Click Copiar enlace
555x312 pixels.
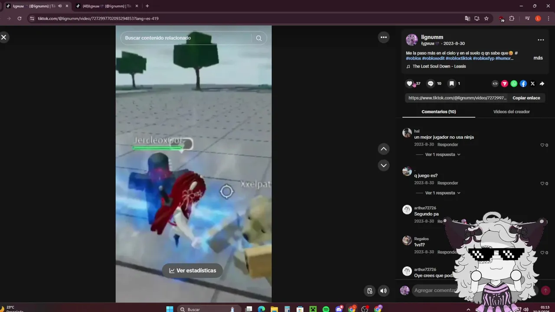[x=526, y=98]
